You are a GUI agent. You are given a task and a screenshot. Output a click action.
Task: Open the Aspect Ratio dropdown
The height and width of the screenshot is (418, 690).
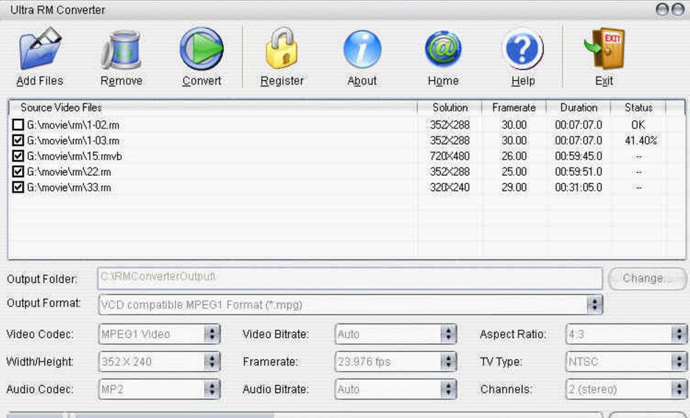coord(679,334)
